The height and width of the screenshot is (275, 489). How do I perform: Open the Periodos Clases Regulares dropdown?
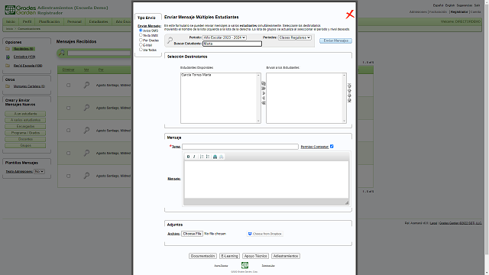(295, 37)
